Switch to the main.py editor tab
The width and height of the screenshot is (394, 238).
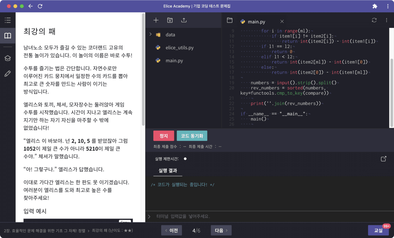click(x=257, y=21)
